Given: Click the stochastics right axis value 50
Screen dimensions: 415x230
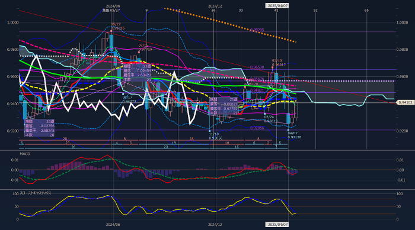Looking at the screenshot, I should (x=399, y=206).
